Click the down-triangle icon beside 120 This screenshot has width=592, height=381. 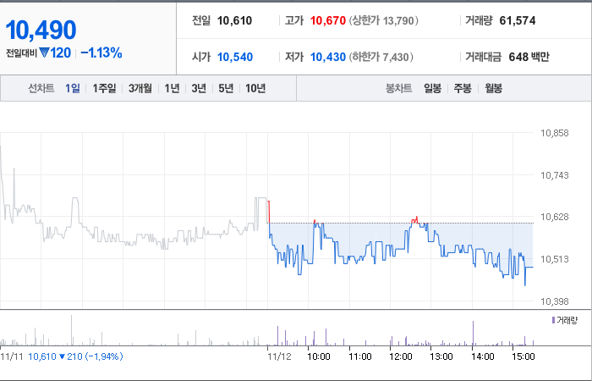point(44,52)
